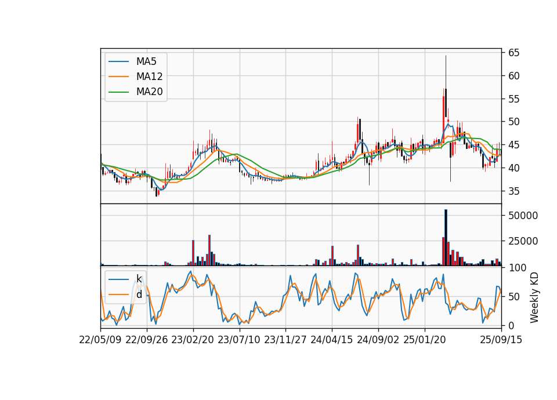Click the 25000 volume axis tick
Image resolution: width=557 pixels, height=400 pixels.
tap(523, 241)
